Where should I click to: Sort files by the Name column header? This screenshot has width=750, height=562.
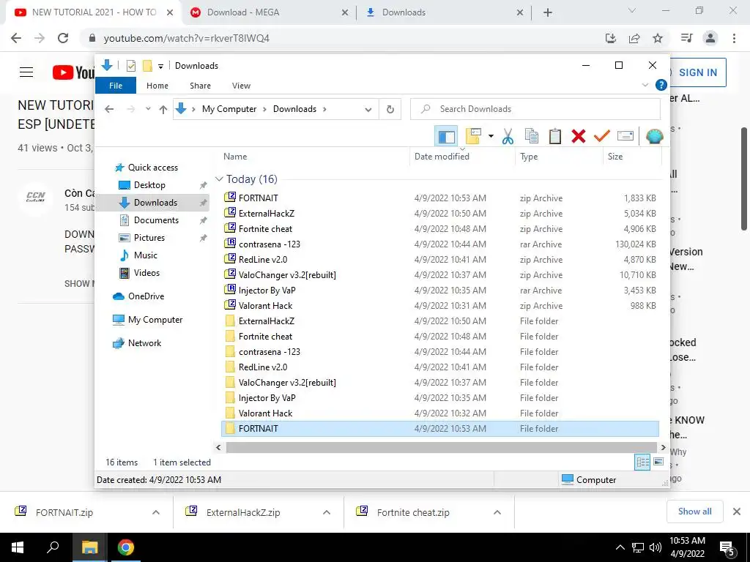(x=235, y=157)
